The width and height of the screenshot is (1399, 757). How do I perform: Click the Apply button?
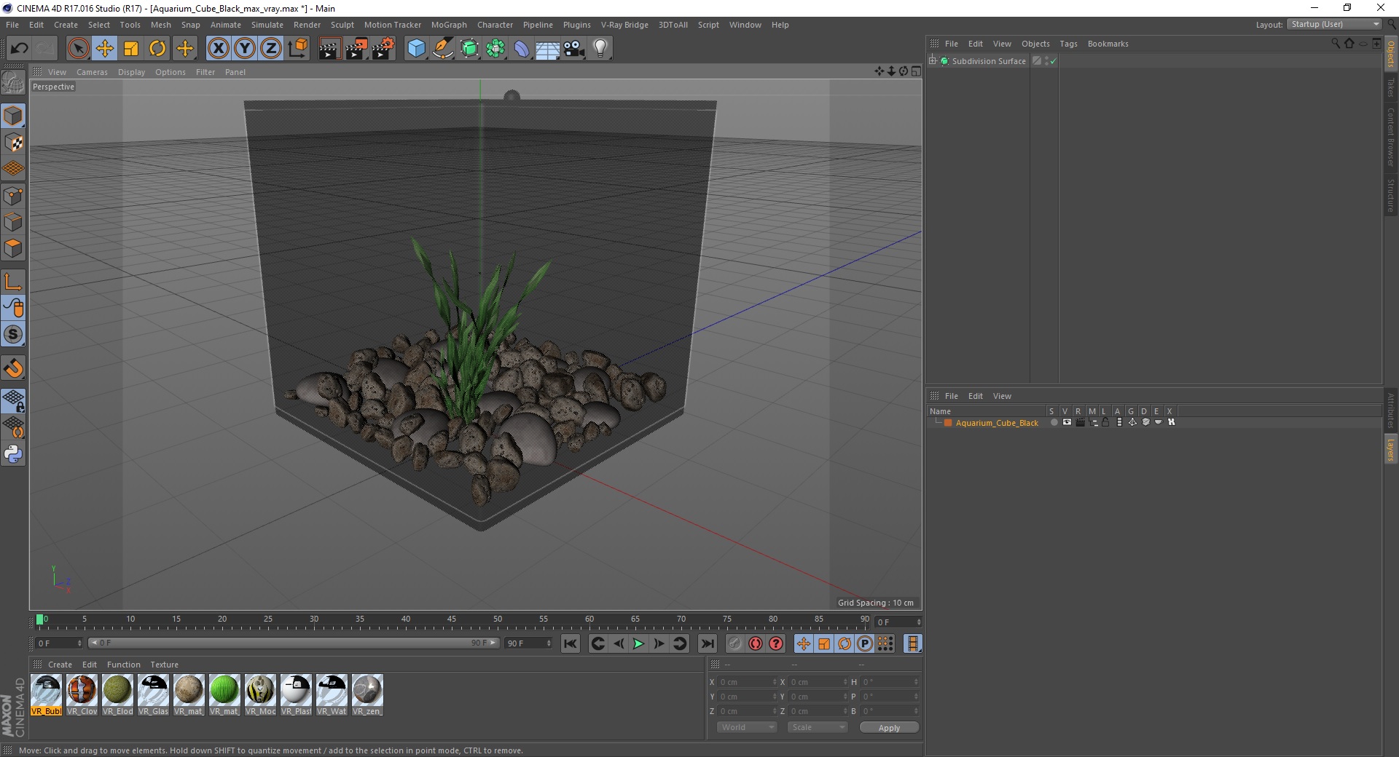(889, 728)
